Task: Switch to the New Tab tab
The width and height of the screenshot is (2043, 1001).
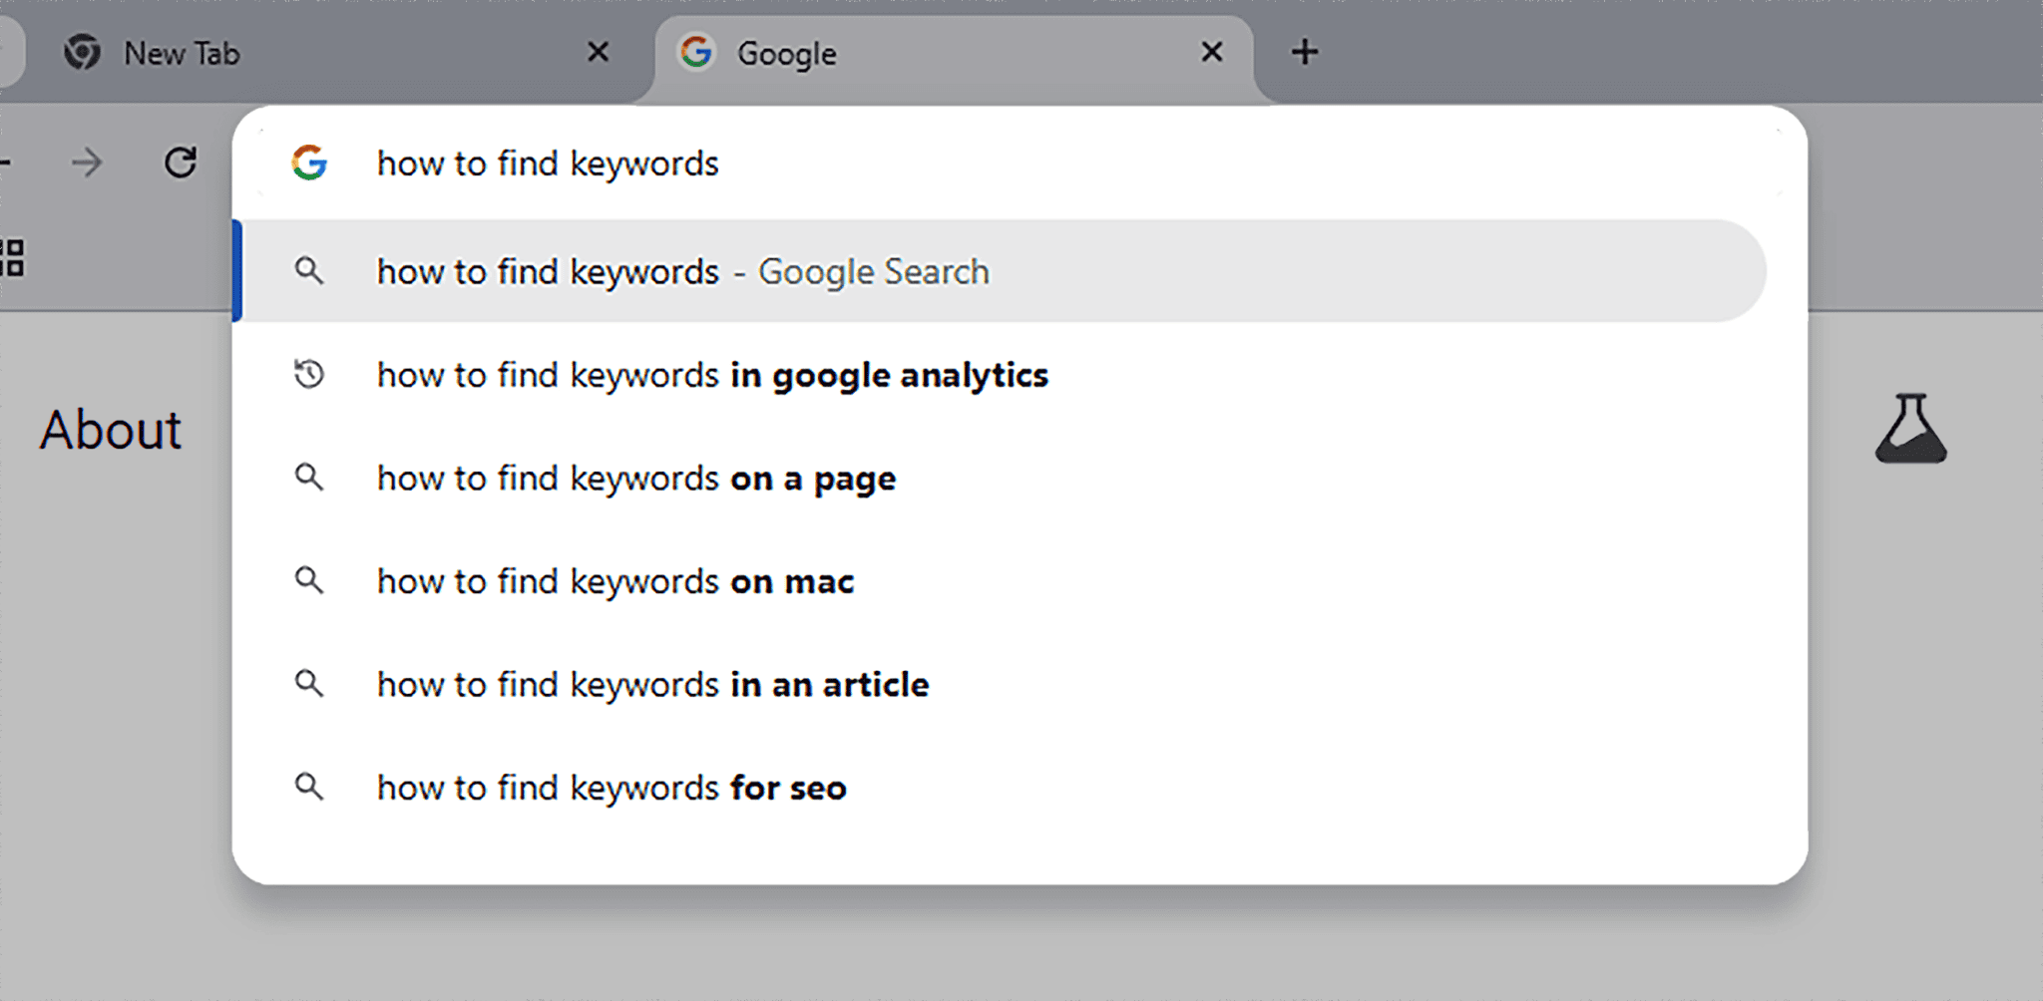Action: pos(299,52)
